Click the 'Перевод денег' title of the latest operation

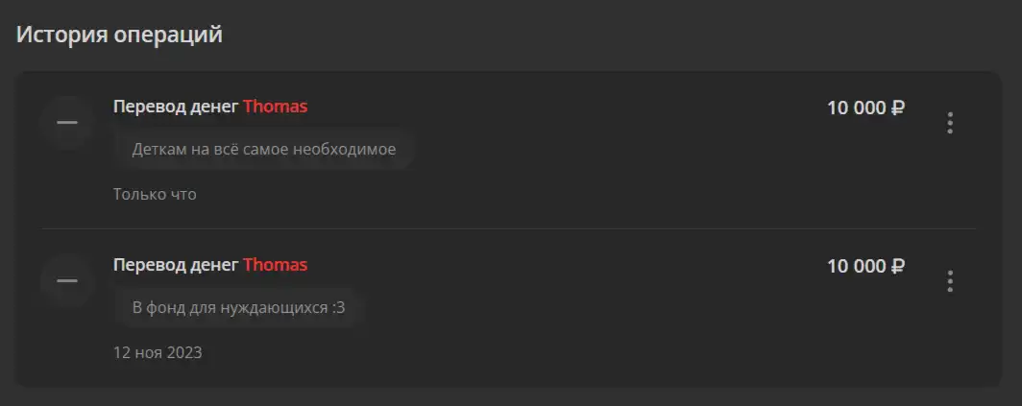176,107
